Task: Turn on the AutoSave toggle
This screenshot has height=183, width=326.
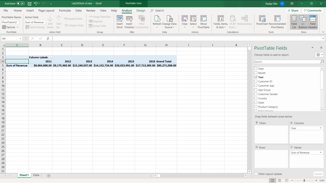Action: tap(21, 3)
